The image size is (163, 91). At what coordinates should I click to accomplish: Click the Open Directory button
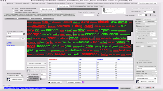coord(48,9)
